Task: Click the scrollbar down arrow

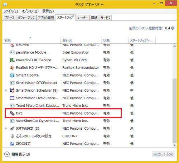Action: click(x=175, y=145)
